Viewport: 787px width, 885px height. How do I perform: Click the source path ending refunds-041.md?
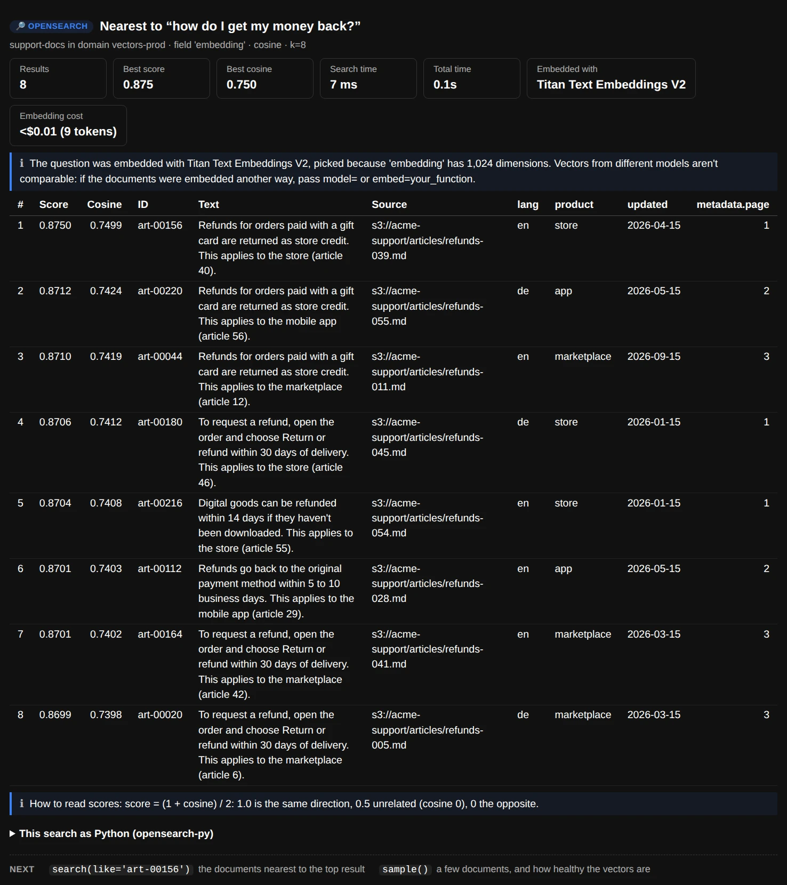428,649
